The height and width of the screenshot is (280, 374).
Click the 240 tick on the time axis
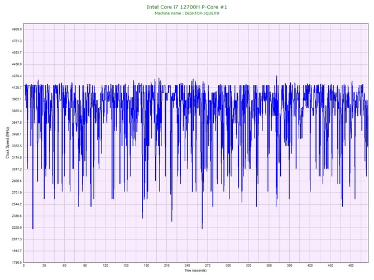(x=187, y=265)
